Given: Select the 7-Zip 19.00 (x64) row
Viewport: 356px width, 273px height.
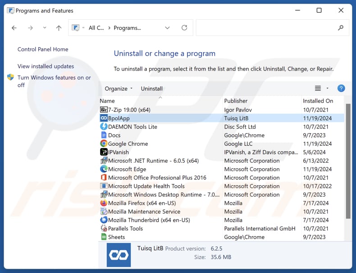Looking at the screenshot, I should (x=222, y=110).
